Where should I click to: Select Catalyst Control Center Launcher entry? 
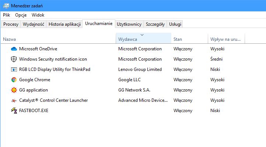tap(53, 100)
